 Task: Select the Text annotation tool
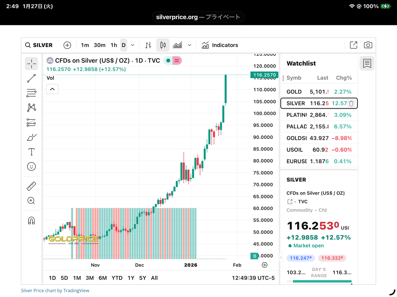click(31, 152)
